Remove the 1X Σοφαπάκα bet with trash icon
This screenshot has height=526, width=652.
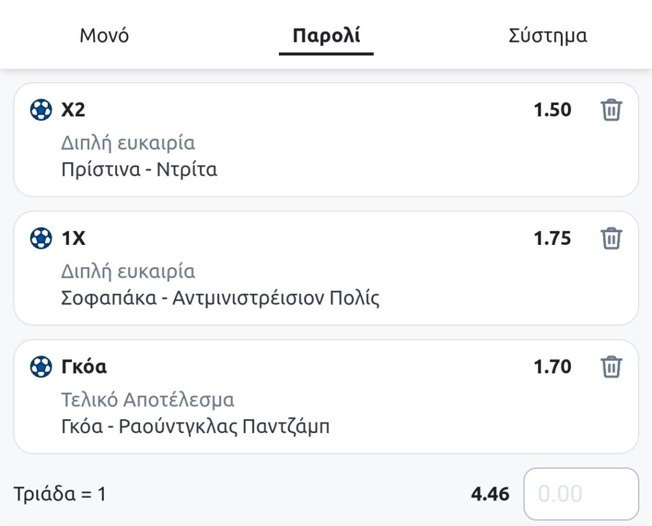click(611, 239)
